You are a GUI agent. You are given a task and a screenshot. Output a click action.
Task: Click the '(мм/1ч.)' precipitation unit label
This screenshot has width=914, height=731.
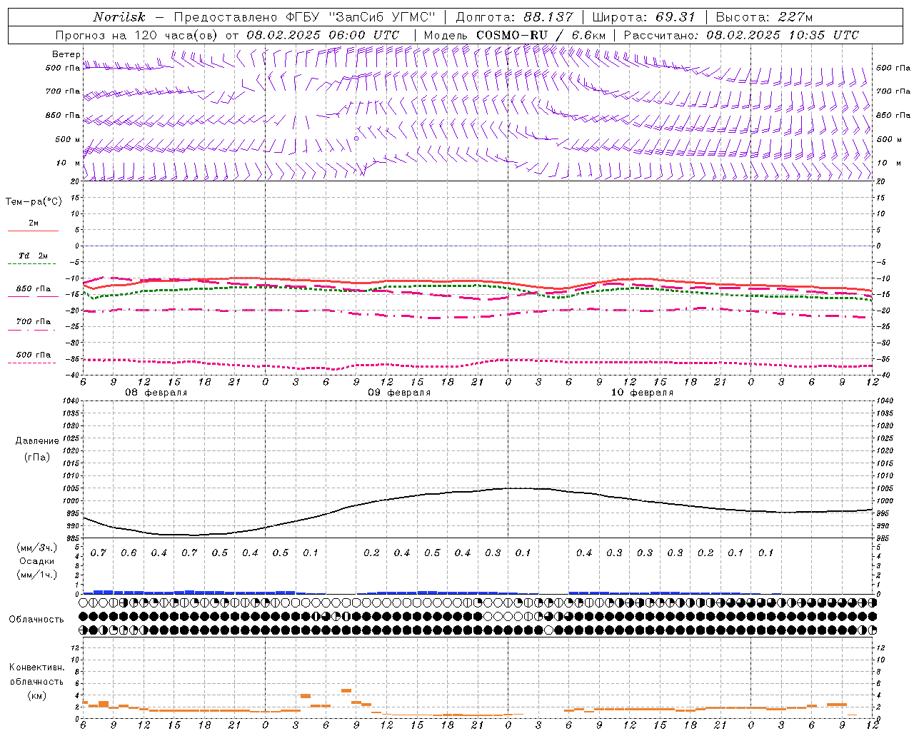(x=37, y=575)
